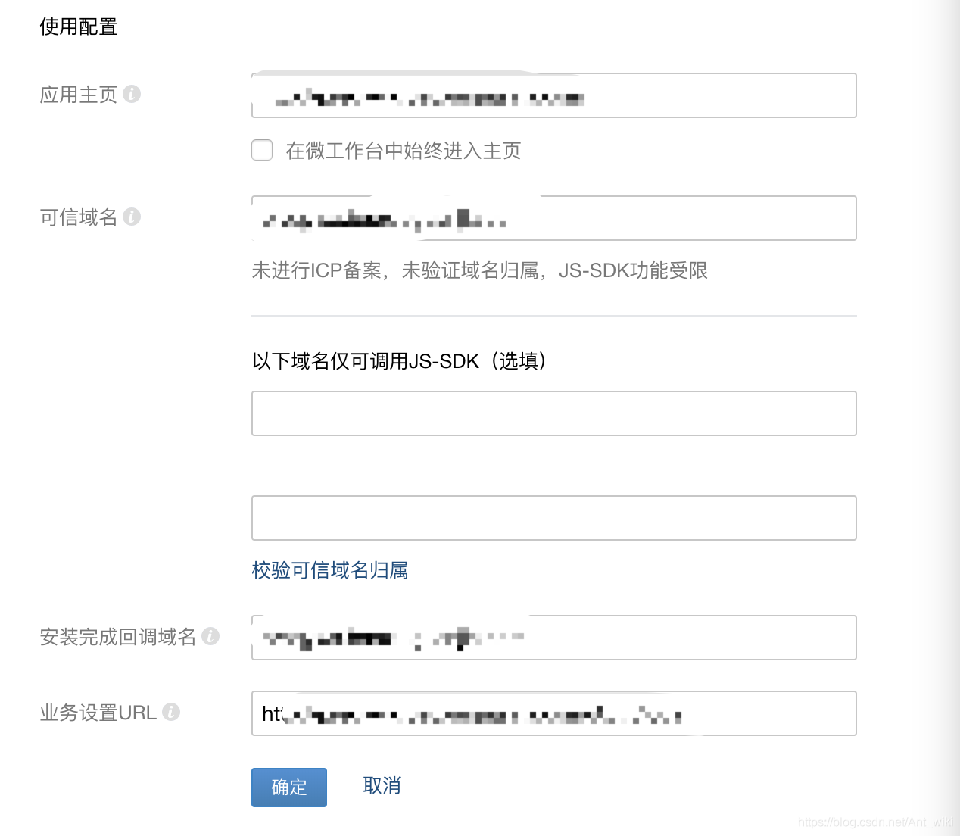Click the 以下域名仅可调用JS-SDK（选填） heading
The image size is (960, 836).
pos(399,361)
